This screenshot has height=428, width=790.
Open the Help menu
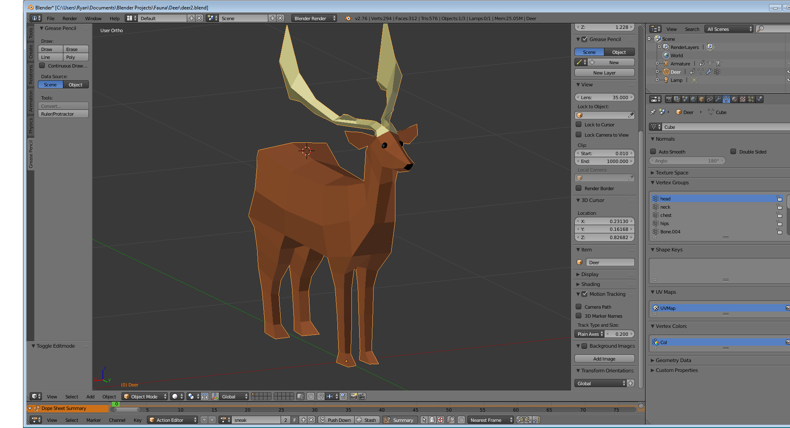click(114, 18)
